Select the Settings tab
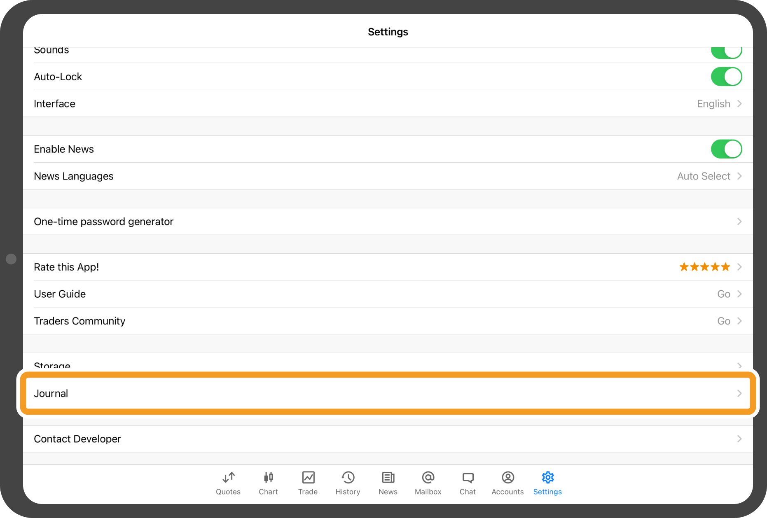This screenshot has height=518, width=767. tap(547, 483)
